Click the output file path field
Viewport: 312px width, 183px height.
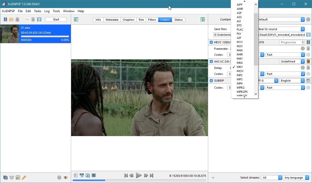tap(259, 35)
